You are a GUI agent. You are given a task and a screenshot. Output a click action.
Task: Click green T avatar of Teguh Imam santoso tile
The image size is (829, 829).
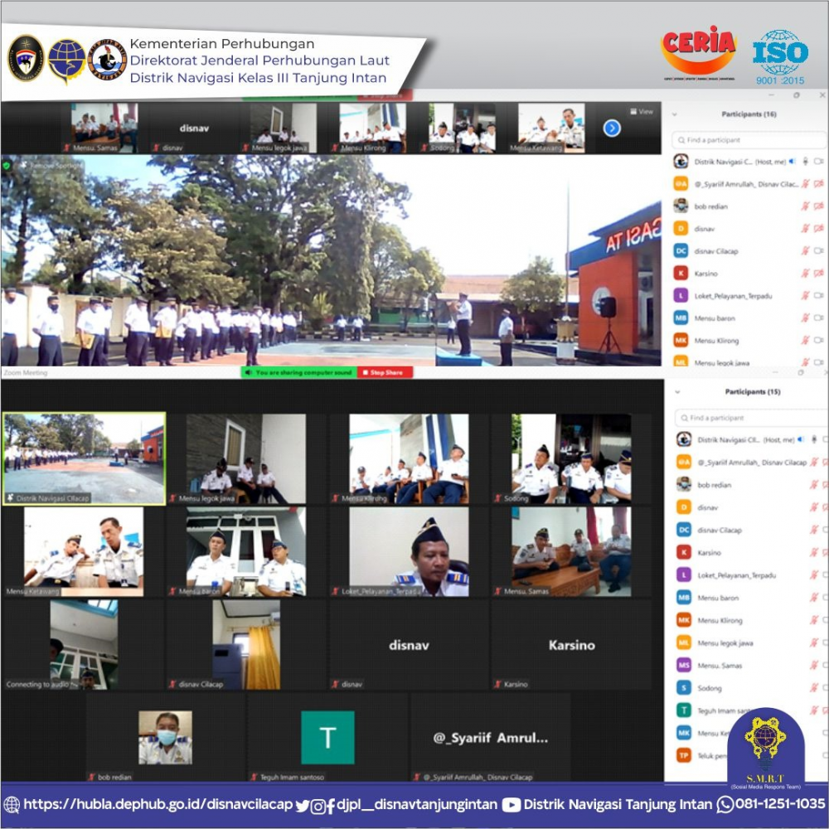pos(327,737)
